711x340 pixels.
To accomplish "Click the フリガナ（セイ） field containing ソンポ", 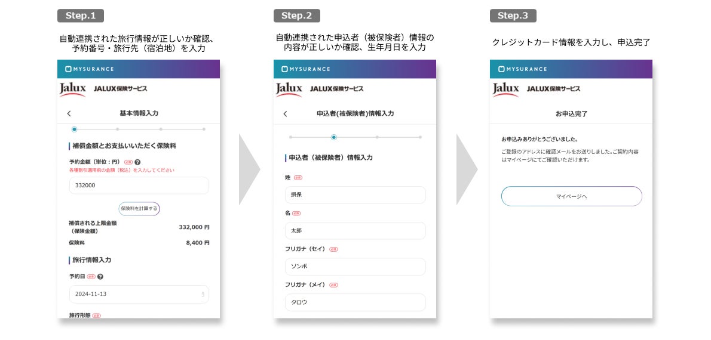I will point(355,267).
